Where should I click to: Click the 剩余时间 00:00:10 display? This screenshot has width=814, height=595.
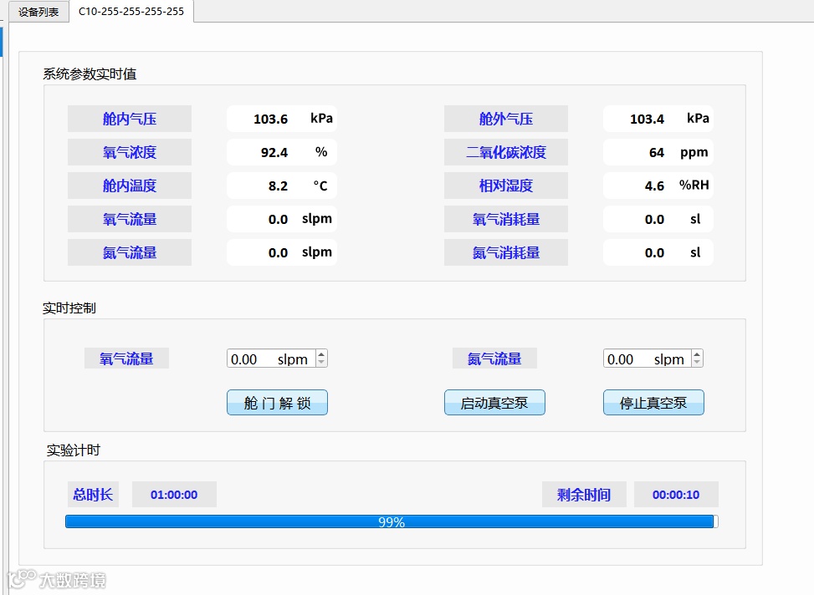pos(676,494)
